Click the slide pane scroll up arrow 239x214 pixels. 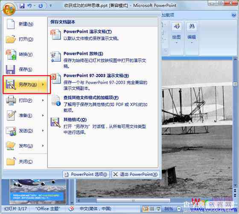pyautogui.click(x=235, y=59)
